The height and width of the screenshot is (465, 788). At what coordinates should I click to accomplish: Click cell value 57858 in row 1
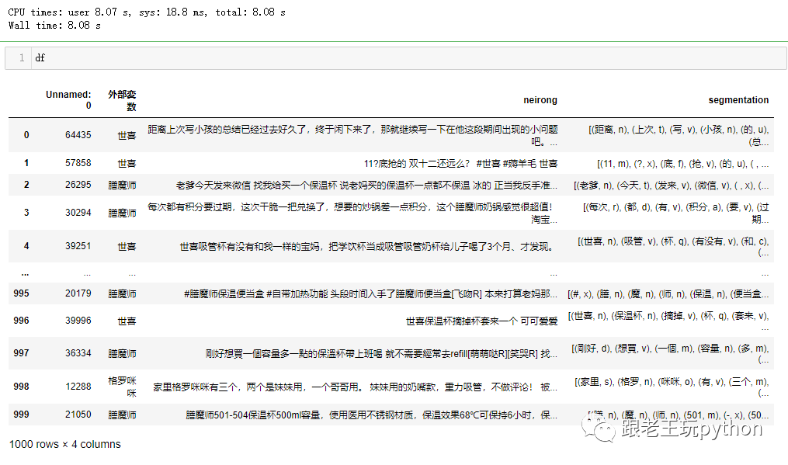78,164
